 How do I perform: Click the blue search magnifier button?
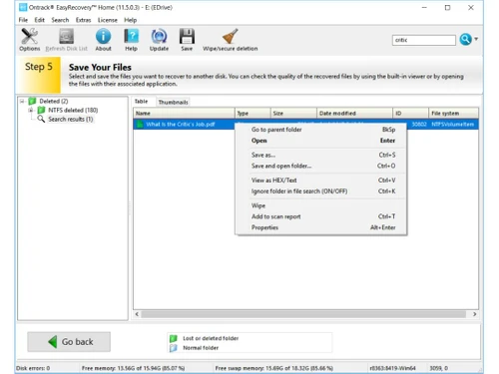465,39
